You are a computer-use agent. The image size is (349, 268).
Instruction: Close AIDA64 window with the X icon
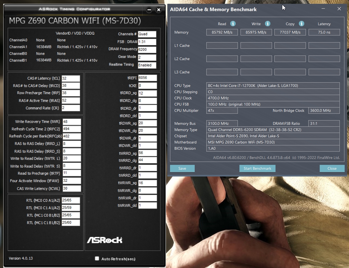[x=339, y=9]
